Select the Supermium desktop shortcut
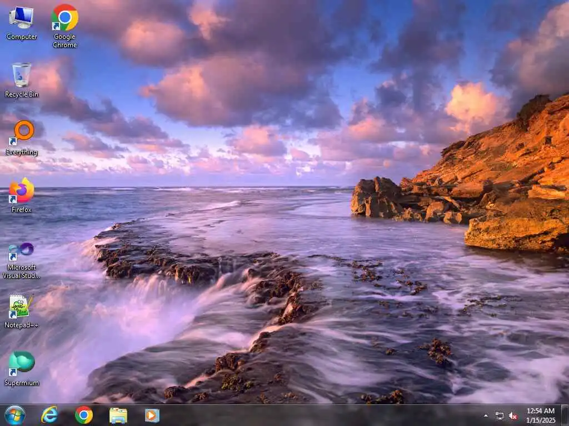The height and width of the screenshot is (426, 569). click(22, 369)
